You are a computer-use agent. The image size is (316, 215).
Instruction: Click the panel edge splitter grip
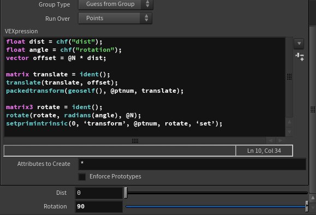pos(313,110)
